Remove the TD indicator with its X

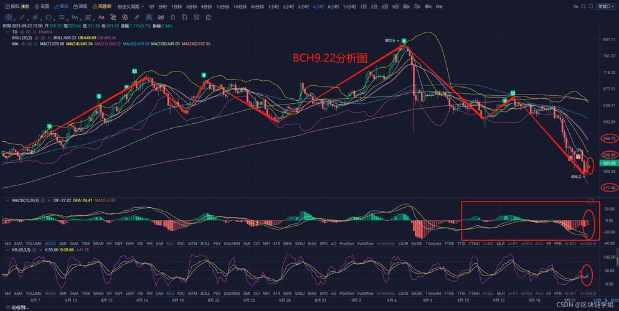pos(35,32)
